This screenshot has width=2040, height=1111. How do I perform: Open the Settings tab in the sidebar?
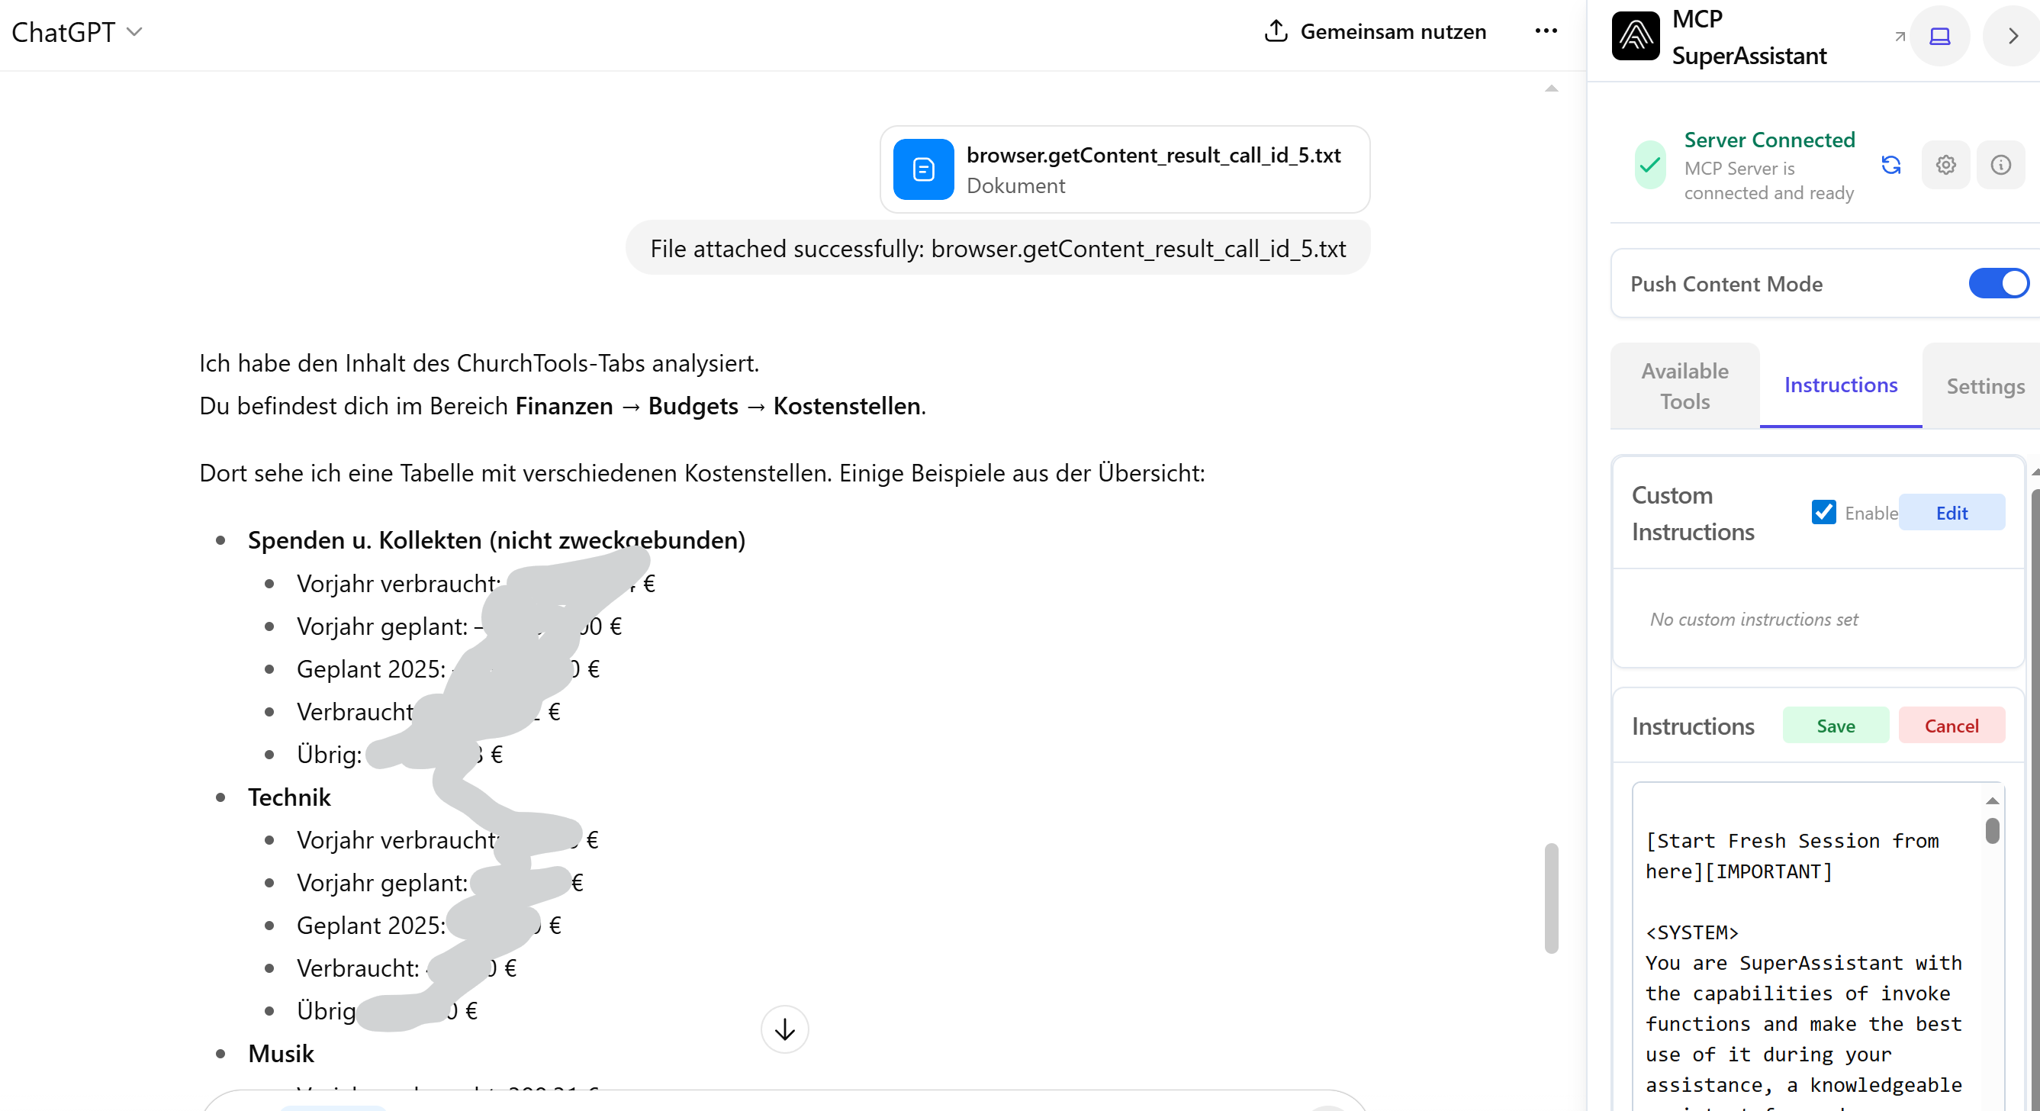pos(1984,386)
